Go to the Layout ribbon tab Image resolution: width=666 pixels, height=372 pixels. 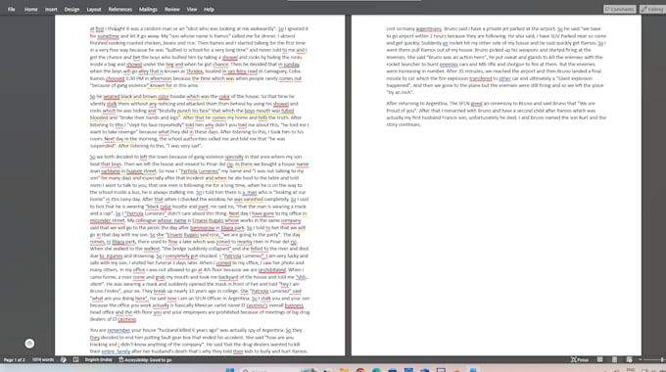coord(94,10)
